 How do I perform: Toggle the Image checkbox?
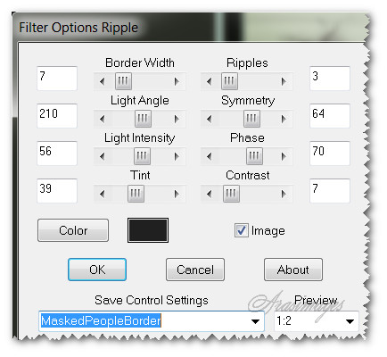click(x=241, y=230)
